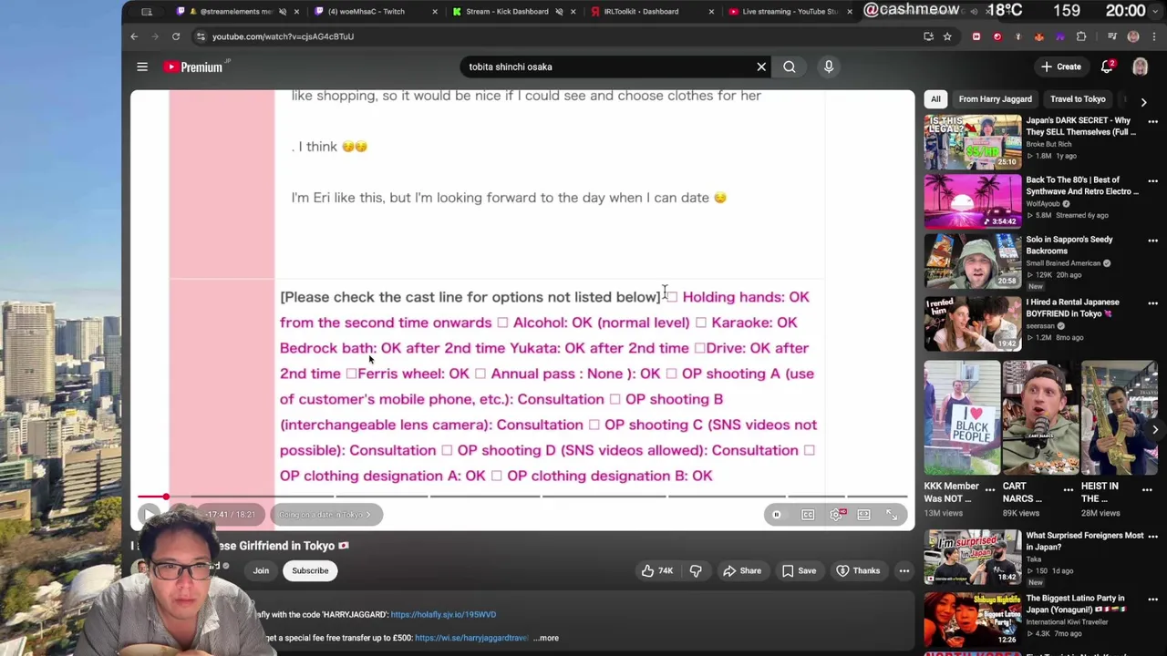Open the browser extensions puzzle icon

pyautogui.click(x=1081, y=36)
